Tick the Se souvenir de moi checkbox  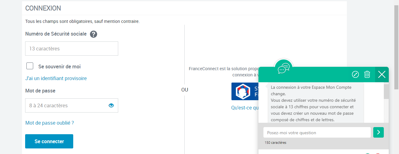point(30,66)
